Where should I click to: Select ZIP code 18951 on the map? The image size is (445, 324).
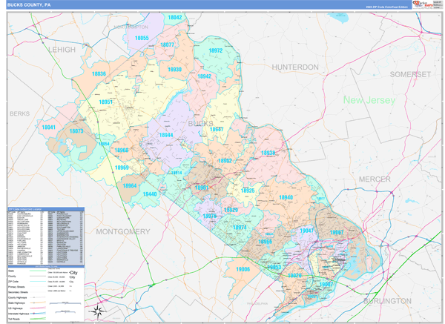coord(106,102)
